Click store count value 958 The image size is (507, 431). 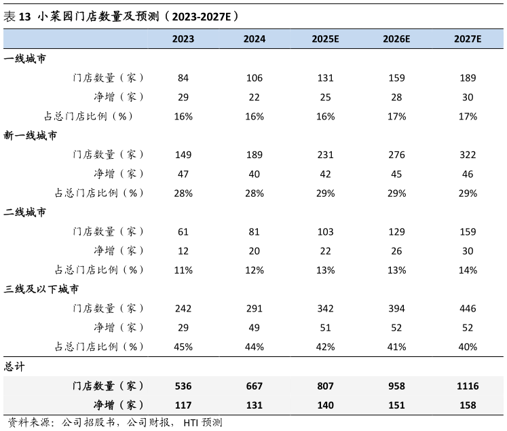point(396,386)
